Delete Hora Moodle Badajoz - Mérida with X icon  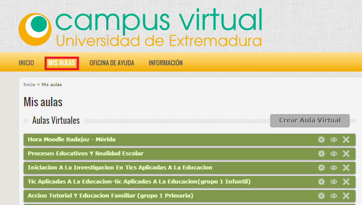click(346, 140)
